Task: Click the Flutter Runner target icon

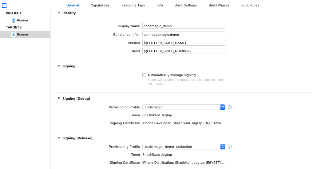Action: click(x=14, y=34)
